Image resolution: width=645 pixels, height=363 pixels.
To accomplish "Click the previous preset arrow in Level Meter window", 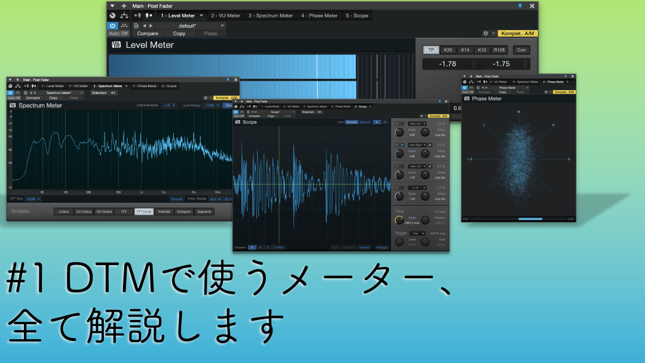I will [145, 26].
